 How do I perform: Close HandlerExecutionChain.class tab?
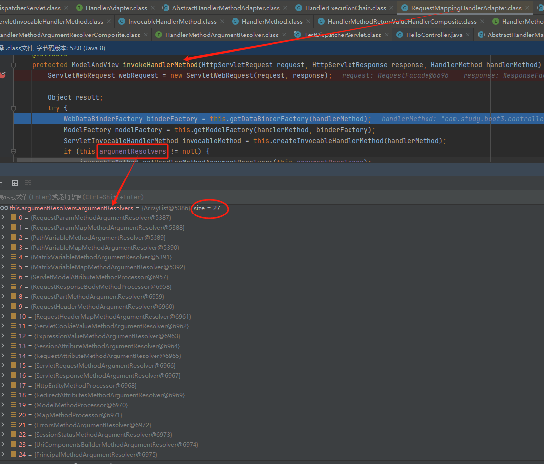(x=391, y=8)
